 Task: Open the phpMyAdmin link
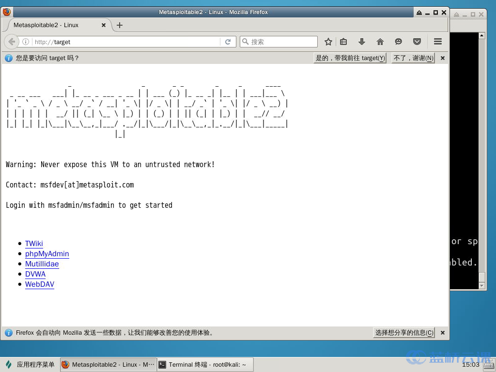[47, 254]
